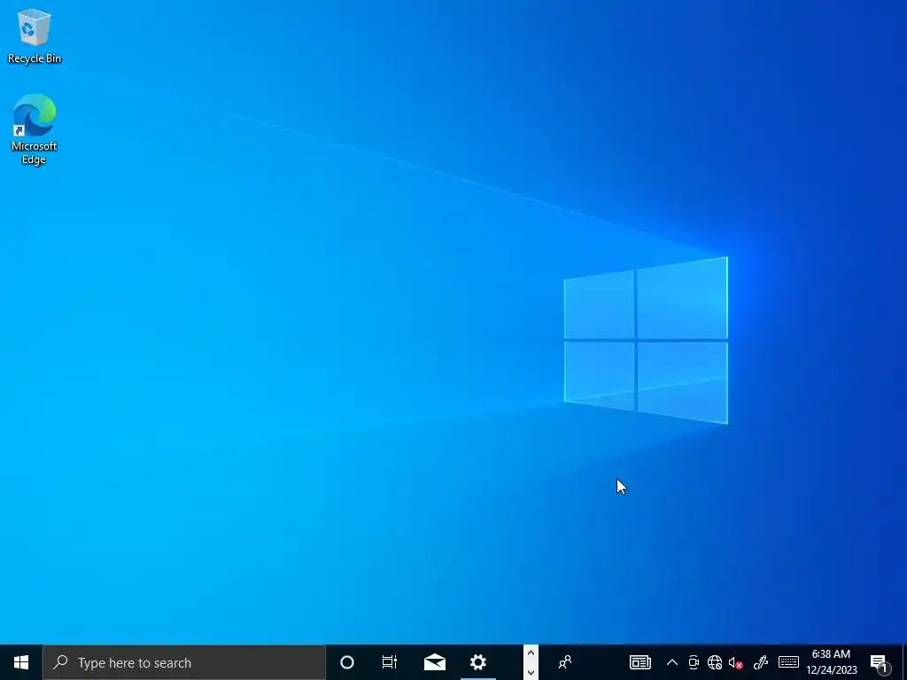Click the taskbar scroll up arrow
The image size is (907, 680).
tap(531, 653)
